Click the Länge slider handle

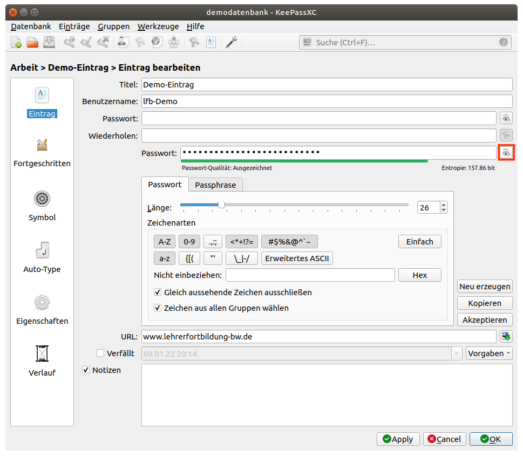(x=221, y=205)
